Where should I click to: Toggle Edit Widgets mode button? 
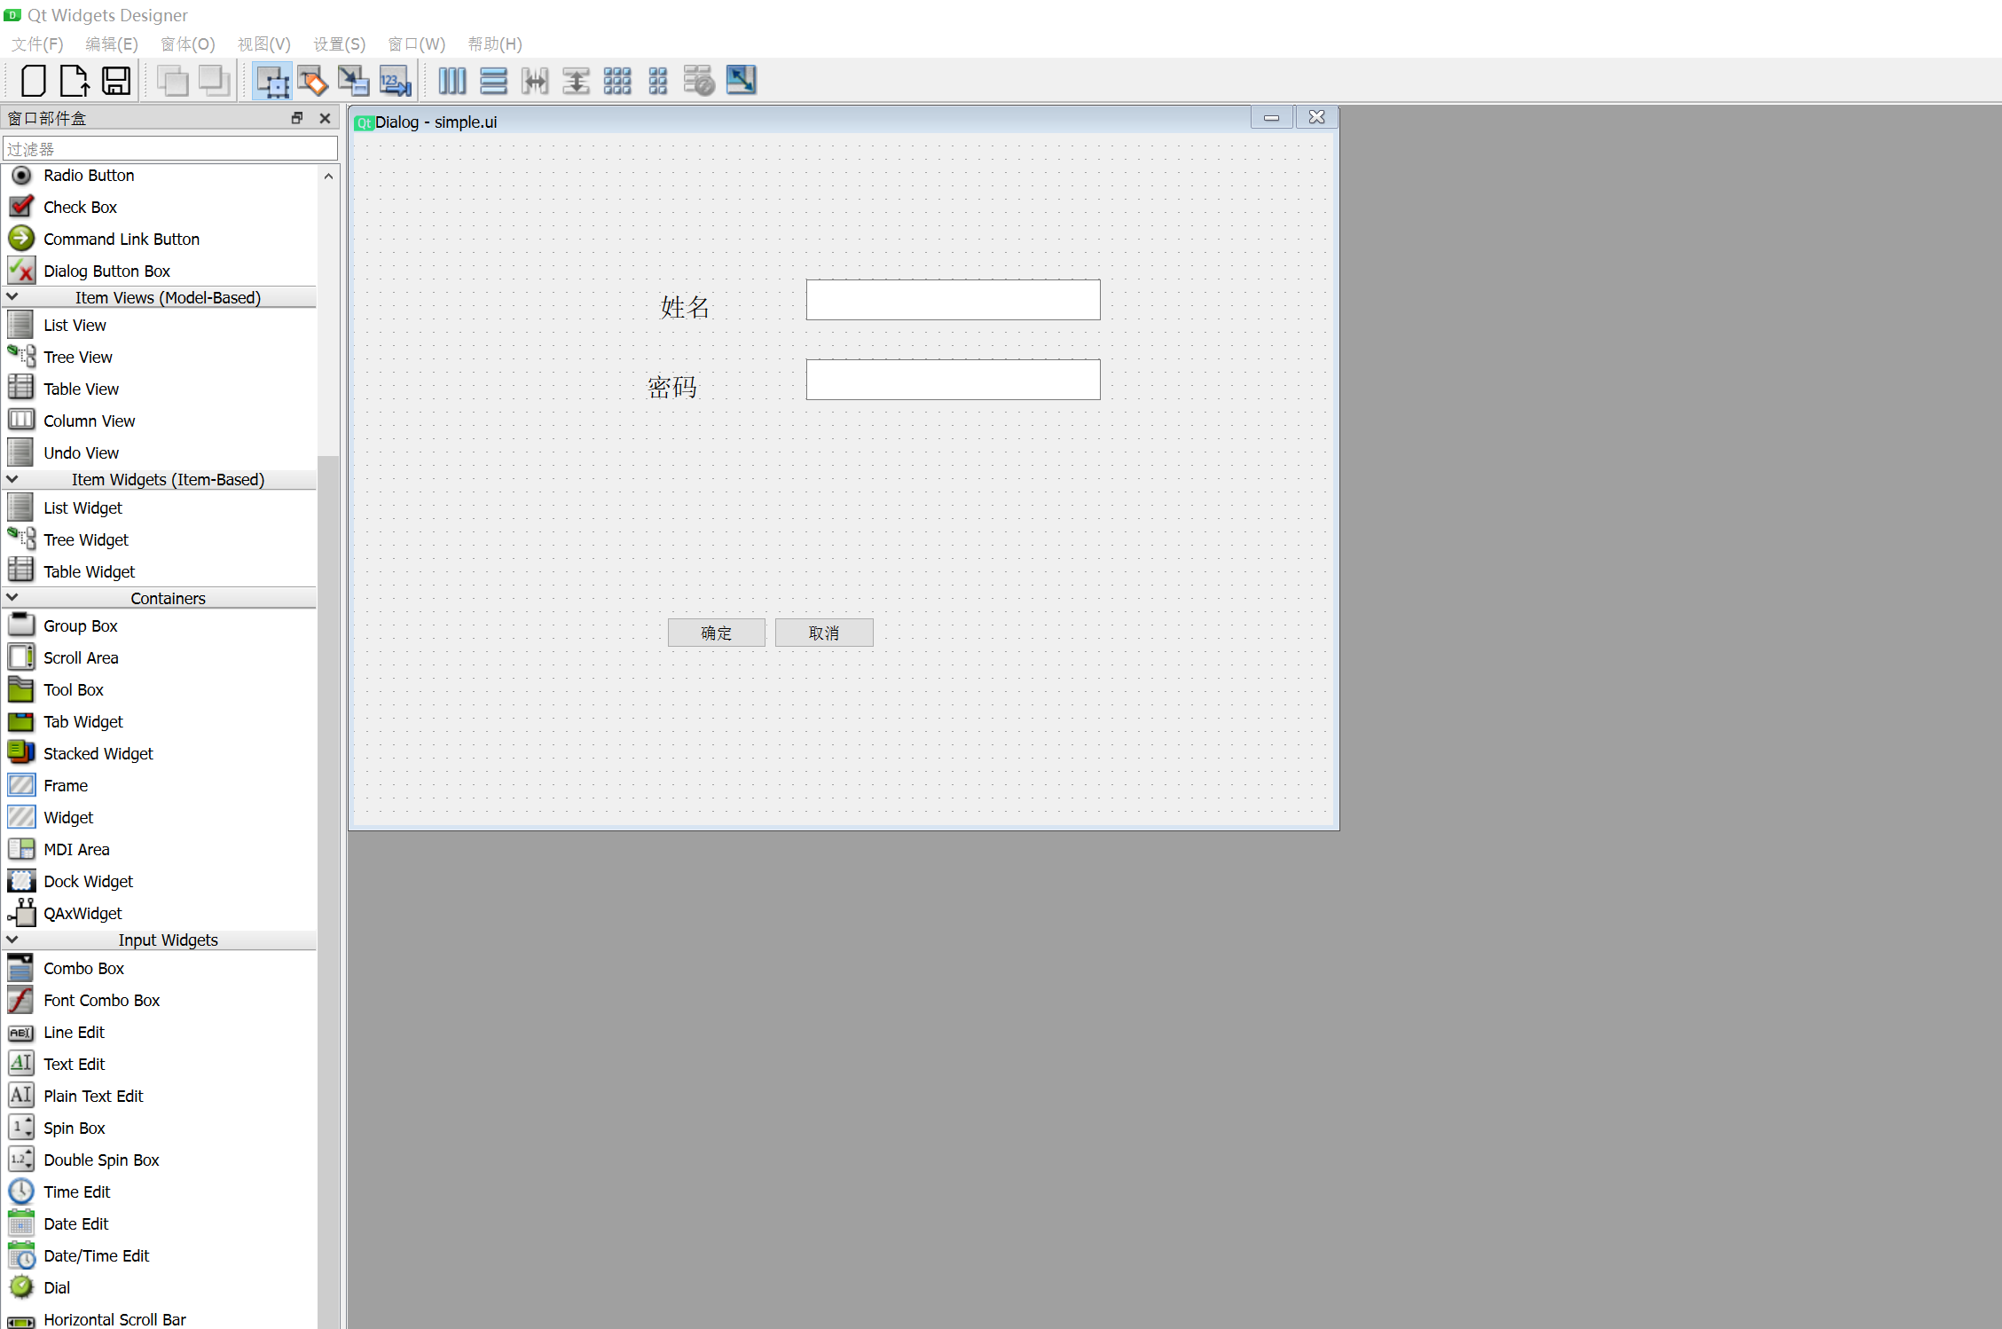point(271,81)
